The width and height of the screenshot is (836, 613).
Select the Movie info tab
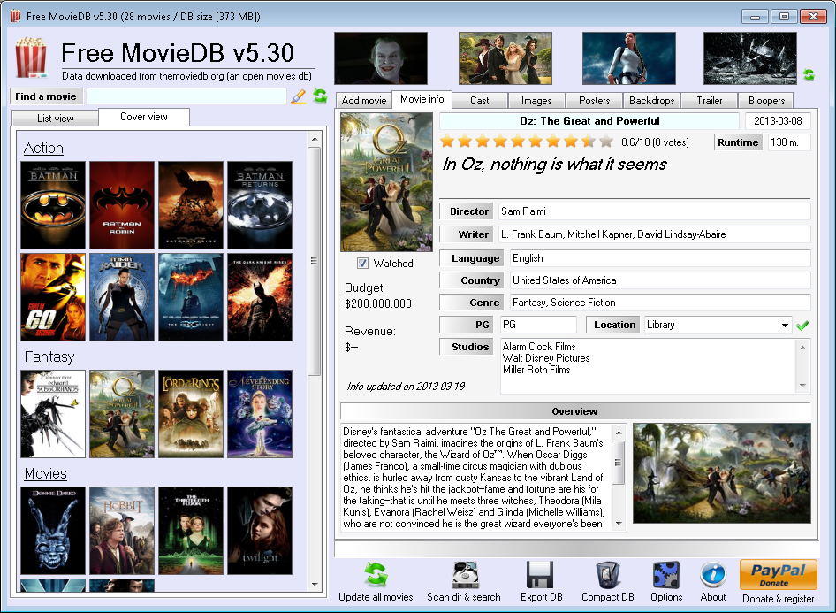422,99
